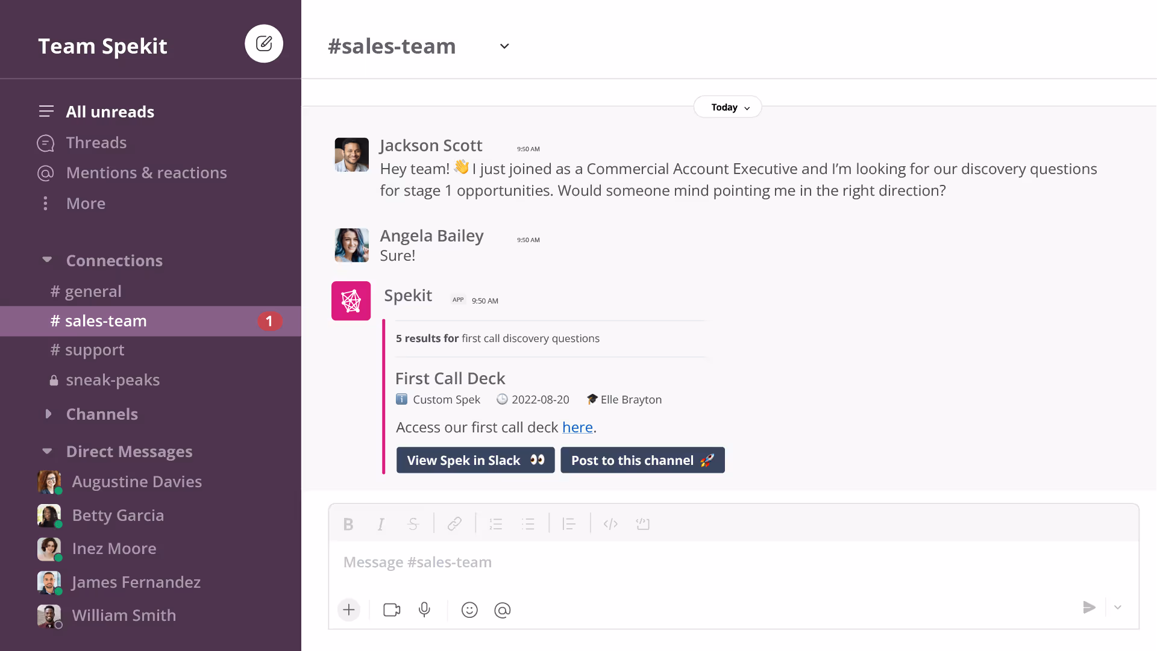Image resolution: width=1157 pixels, height=651 pixels.
Task: Follow the 'here' link to the deck
Action: pyautogui.click(x=577, y=428)
